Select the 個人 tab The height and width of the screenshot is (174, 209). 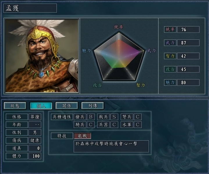tap(41, 106)
